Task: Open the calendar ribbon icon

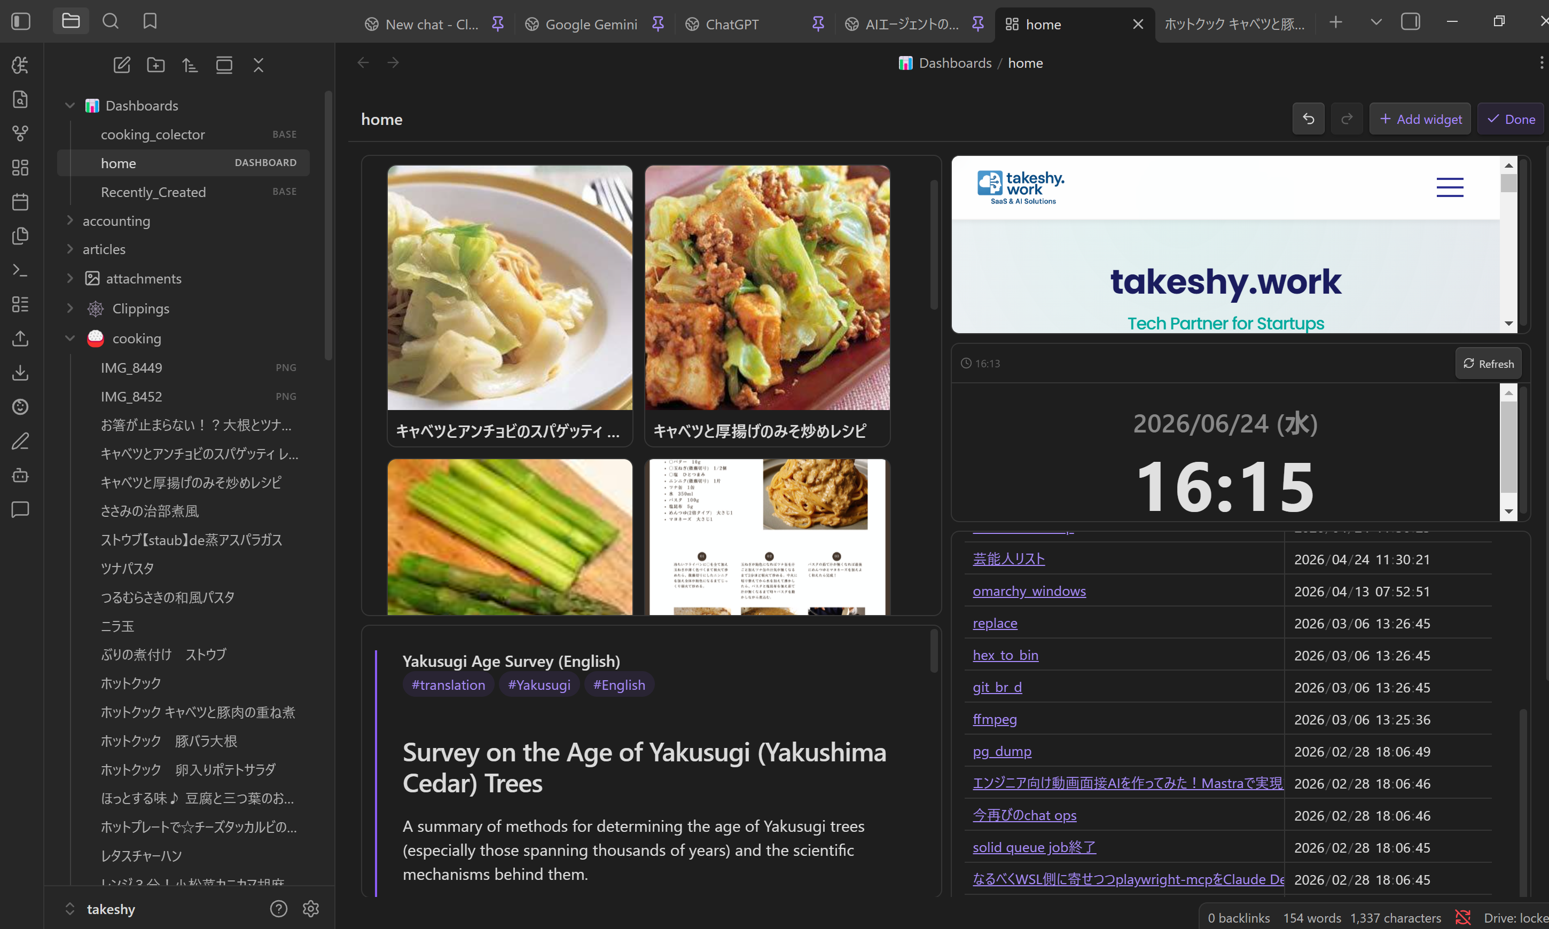Action: tap(21, 202)
